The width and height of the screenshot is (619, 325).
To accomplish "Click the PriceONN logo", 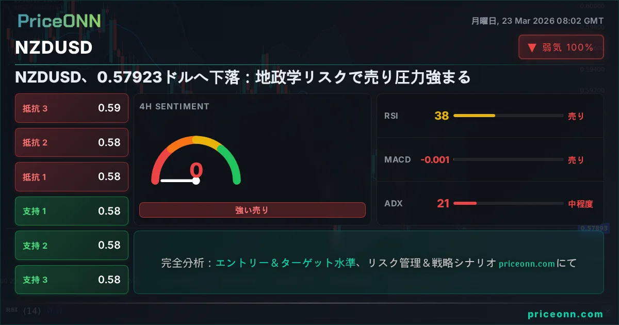I will tap(59, 21).
